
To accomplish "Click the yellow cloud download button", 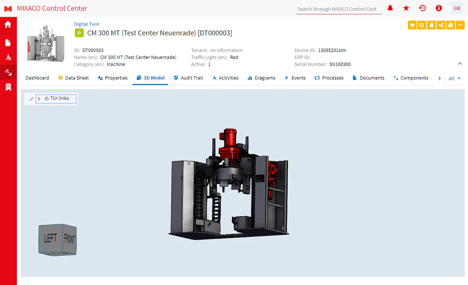I will pyautogui.click(x=412, y=25).
